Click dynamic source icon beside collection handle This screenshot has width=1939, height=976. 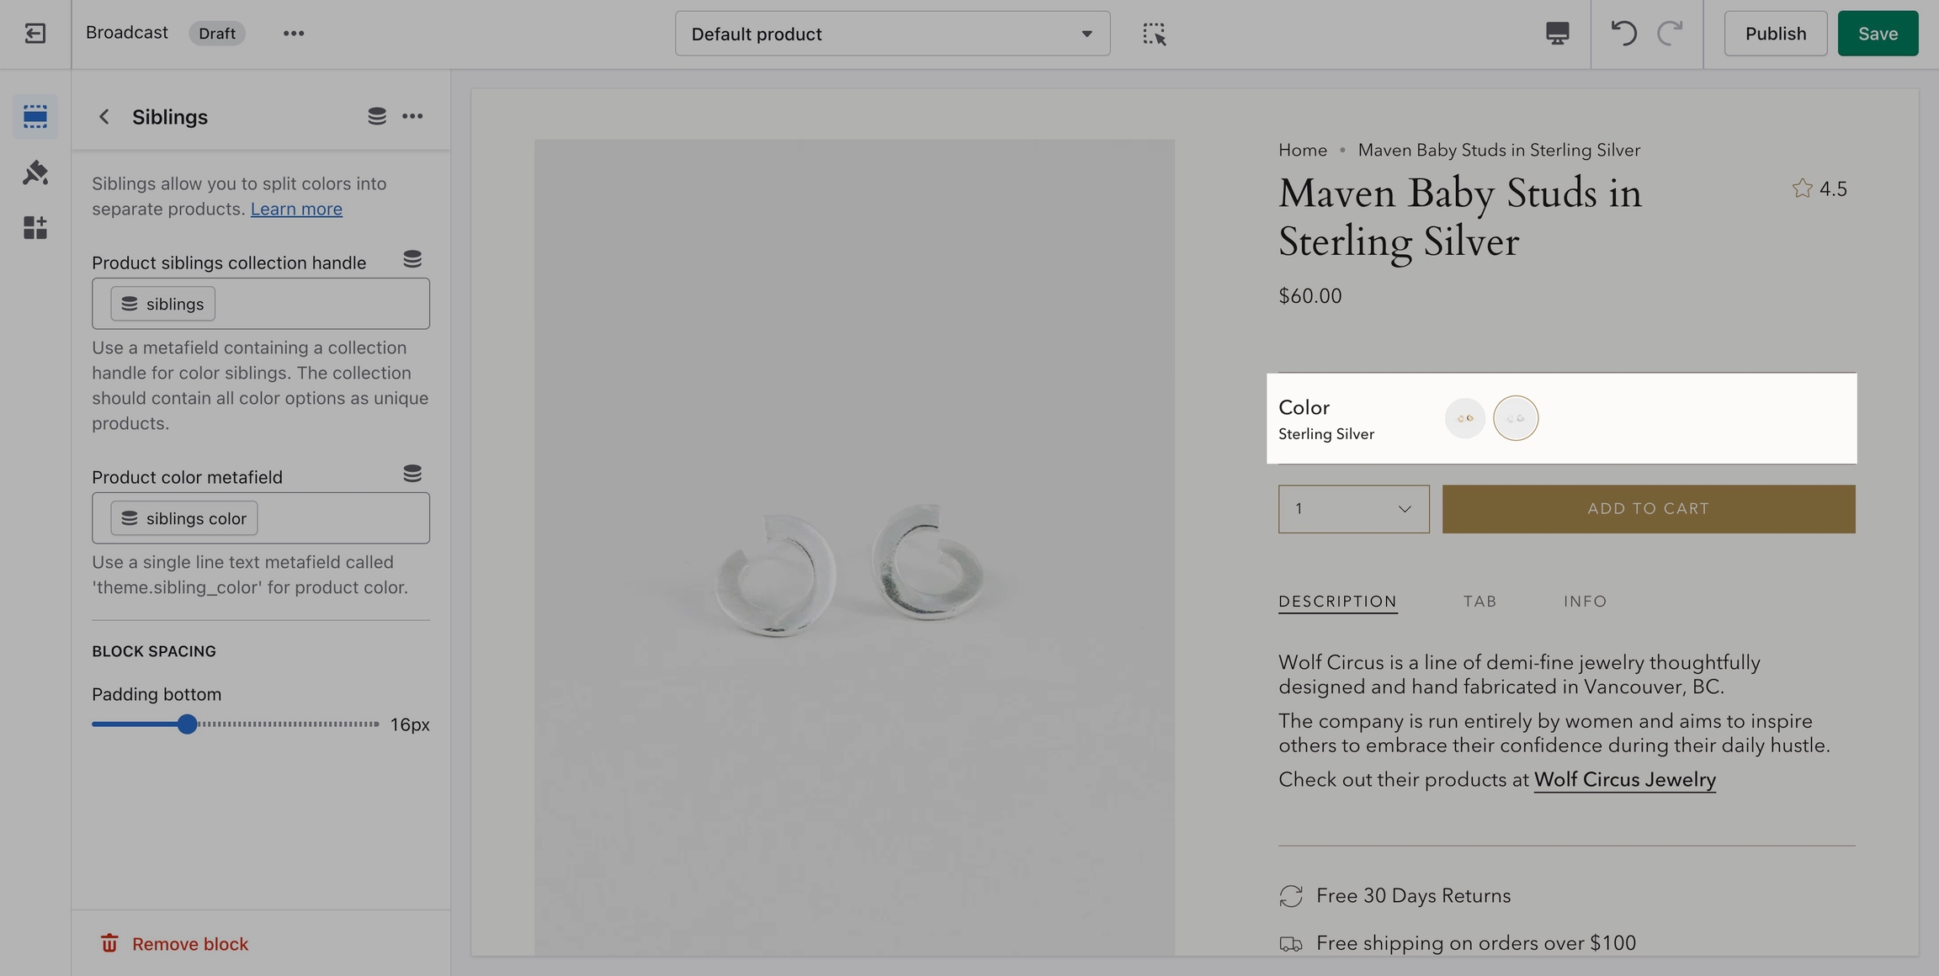[x=412, y=259]
